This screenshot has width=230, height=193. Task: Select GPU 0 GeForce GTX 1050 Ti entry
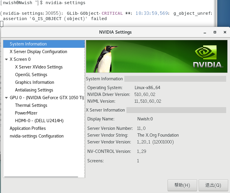(x=47, y=98)
